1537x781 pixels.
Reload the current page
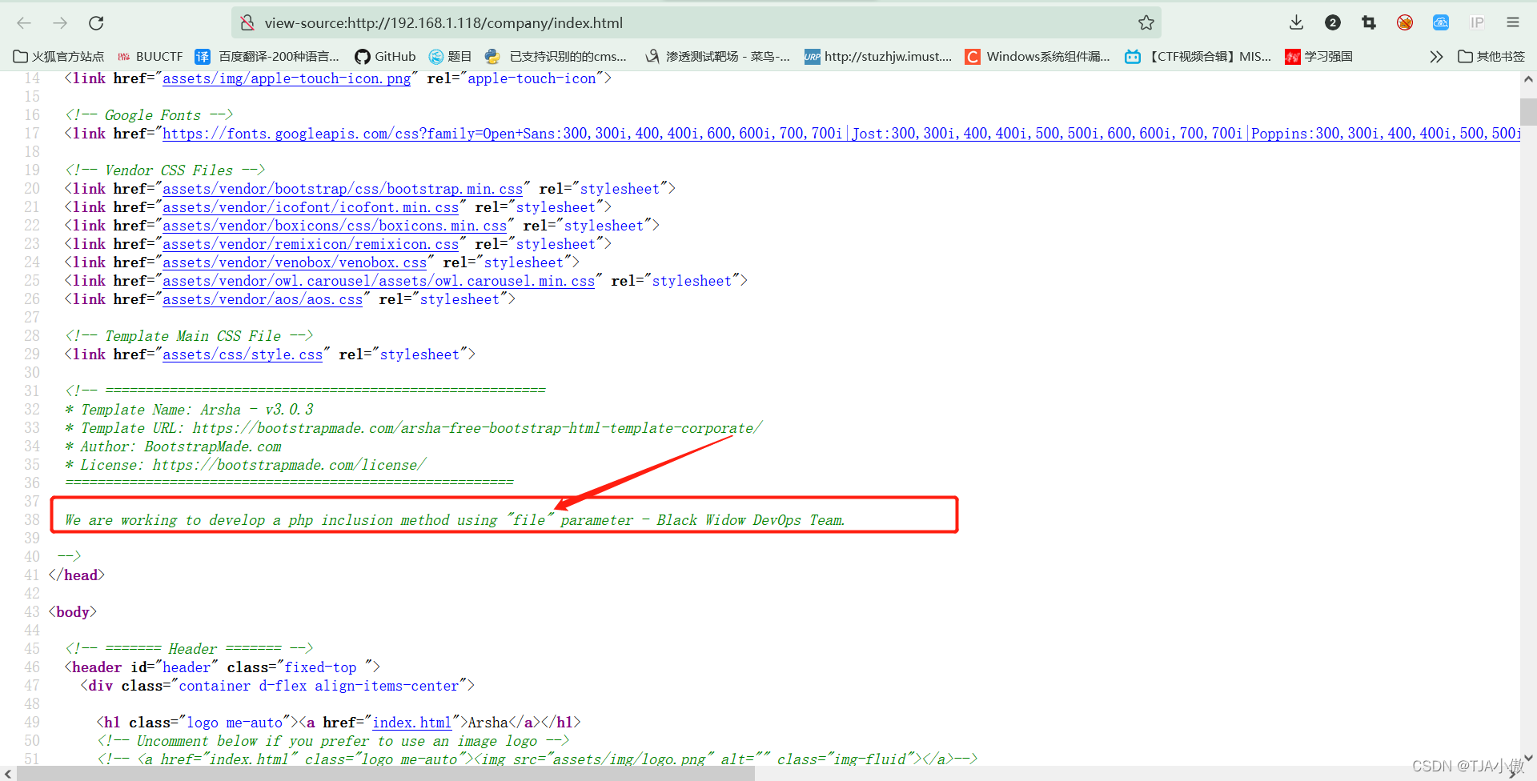coord(96,23)
